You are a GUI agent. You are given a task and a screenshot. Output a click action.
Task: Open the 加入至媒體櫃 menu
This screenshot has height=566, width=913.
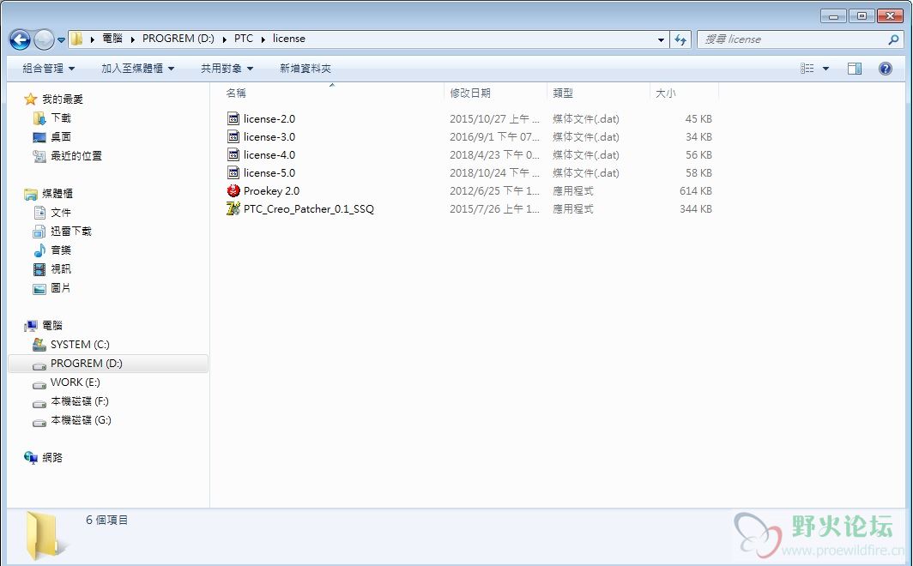(138, 69)
